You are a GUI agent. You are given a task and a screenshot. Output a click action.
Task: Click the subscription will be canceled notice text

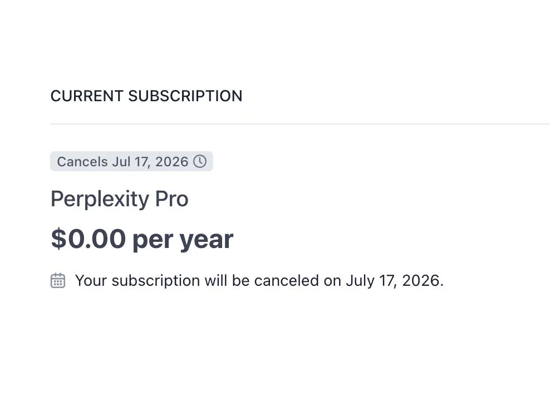coord(259,280)
